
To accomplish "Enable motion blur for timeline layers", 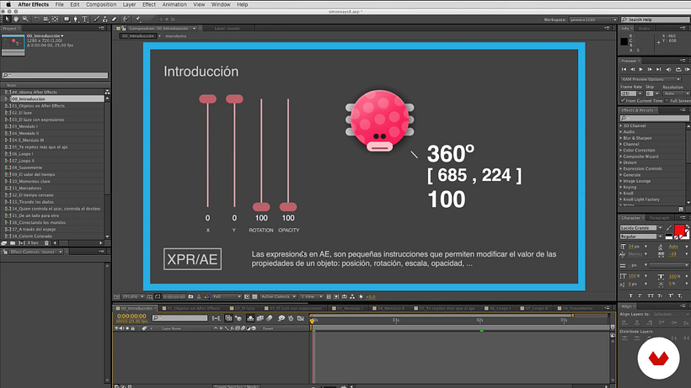I will pos(270,318).
